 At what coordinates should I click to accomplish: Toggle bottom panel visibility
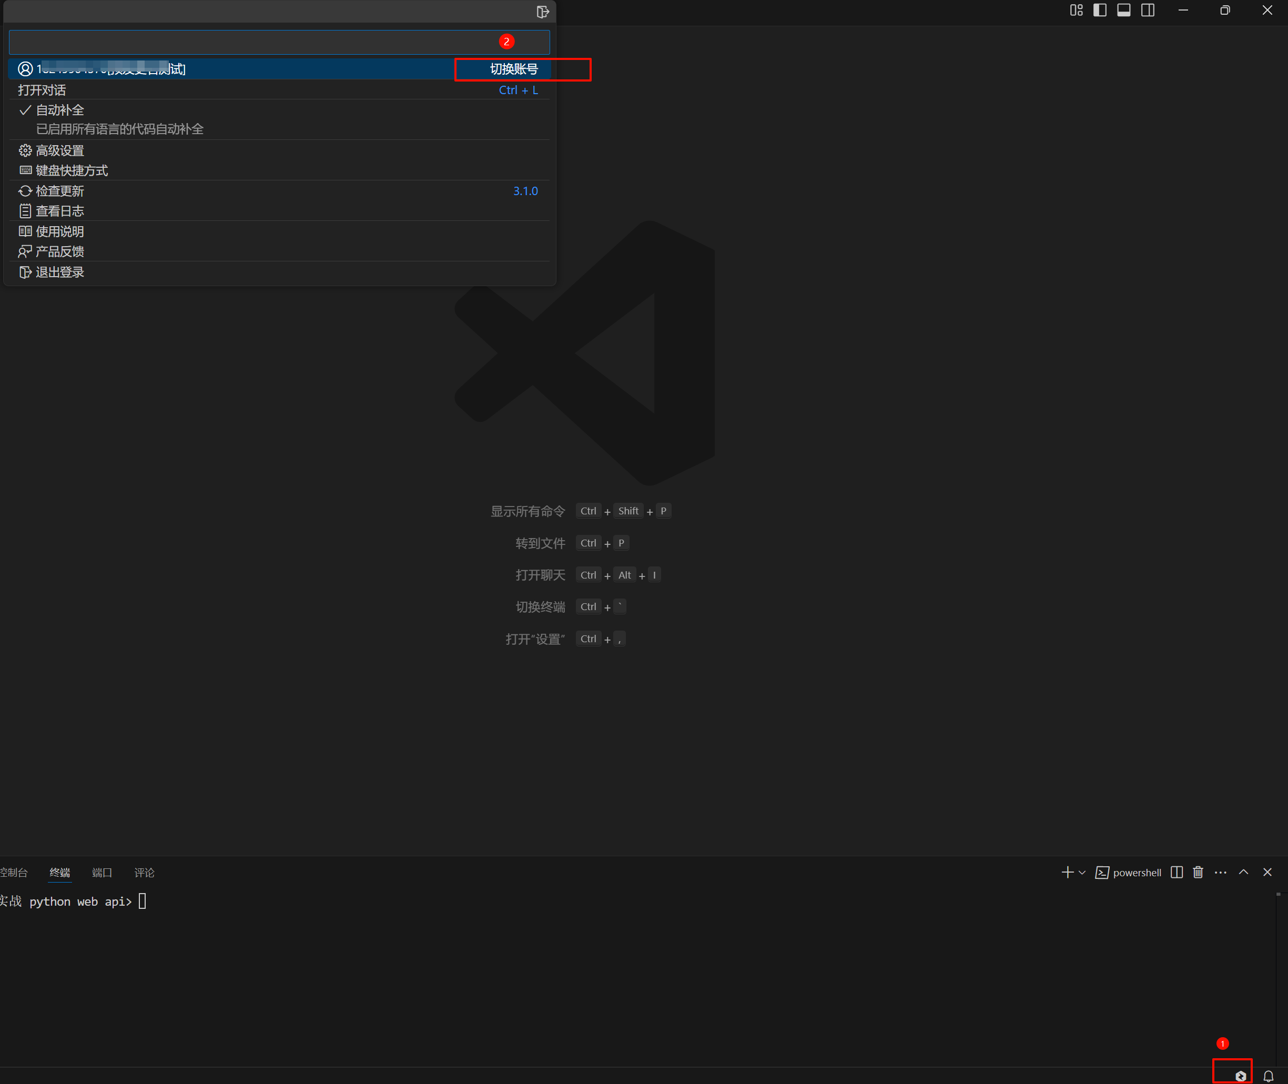tap(1124, 11)
